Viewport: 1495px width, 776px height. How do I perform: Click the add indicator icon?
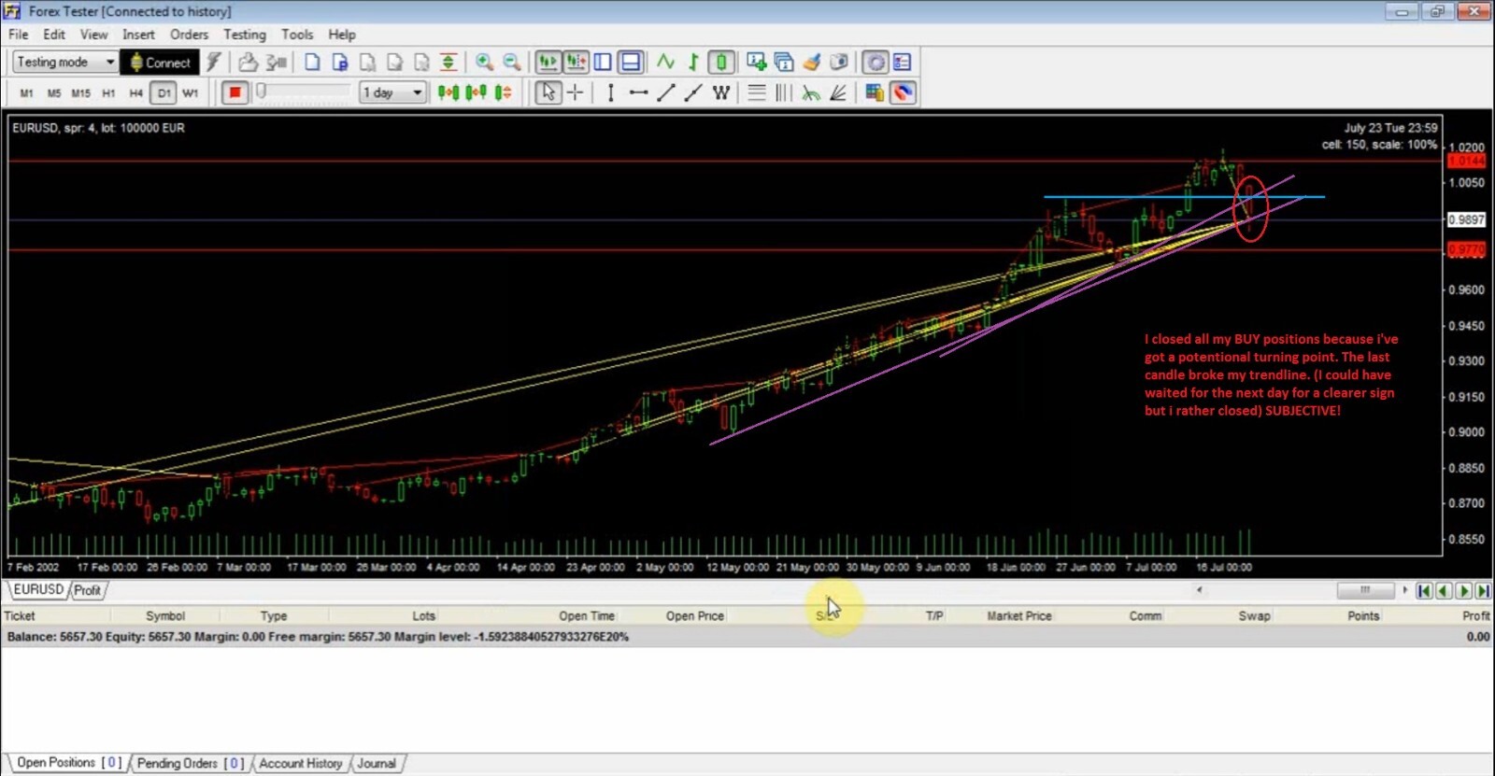[x=756, y=63]
